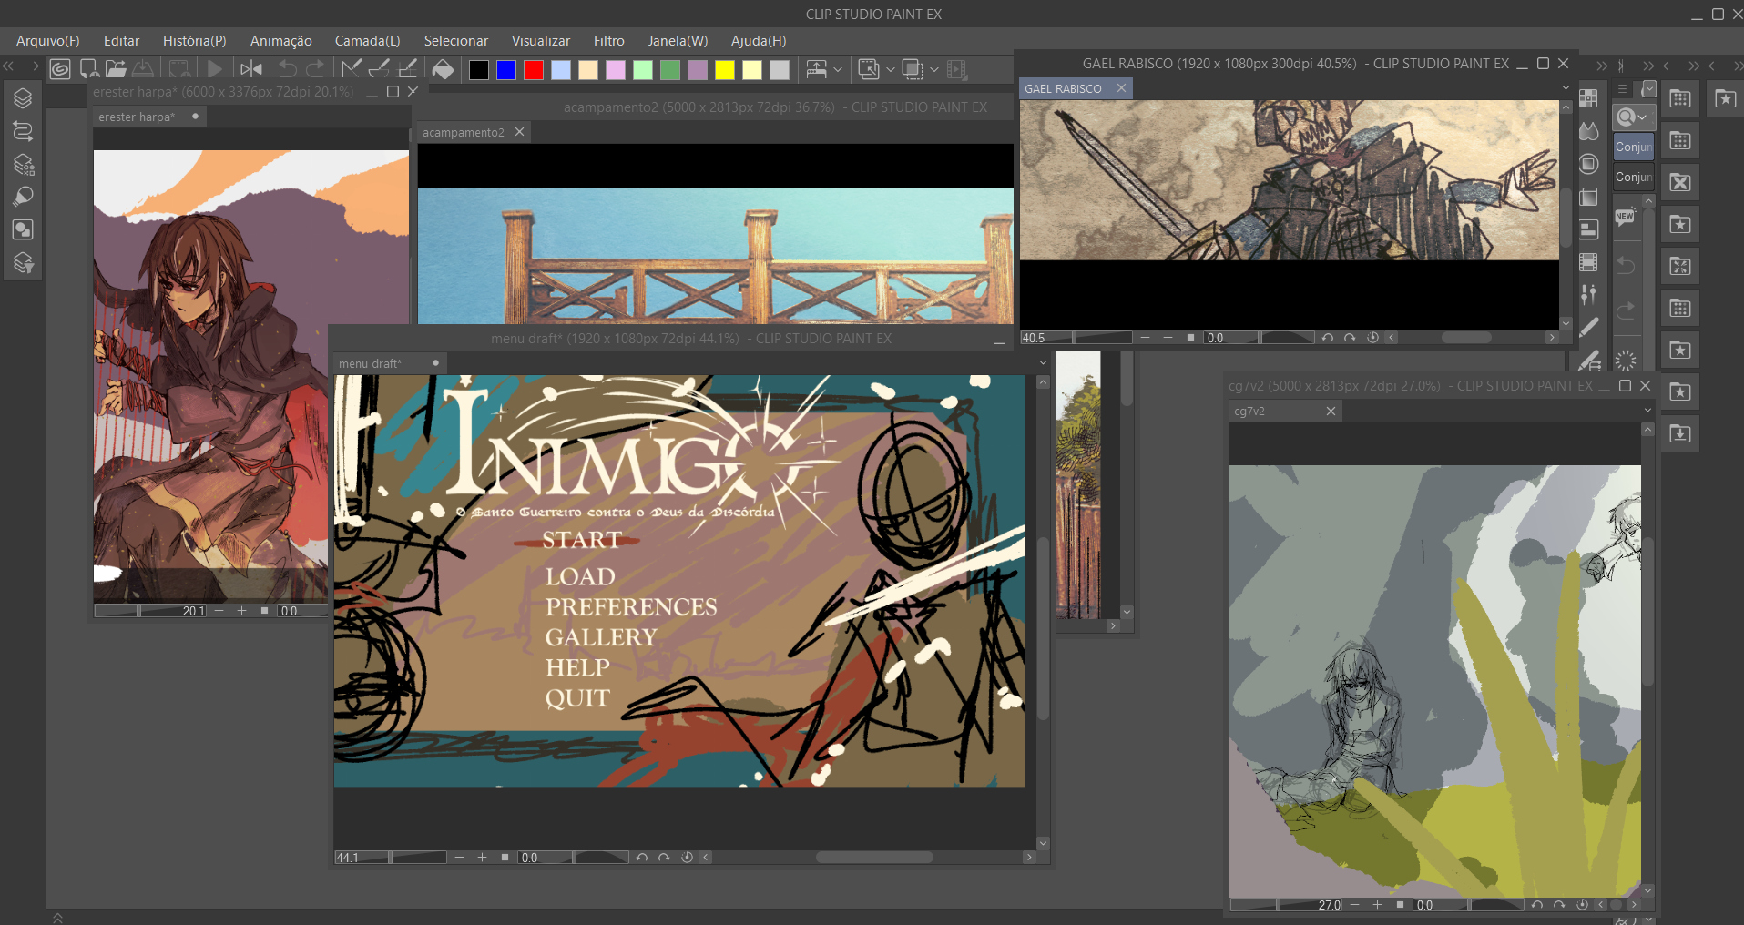Open the light bulb icon in left sidebar
This screenshot has width=1744, height=925.
23,198
